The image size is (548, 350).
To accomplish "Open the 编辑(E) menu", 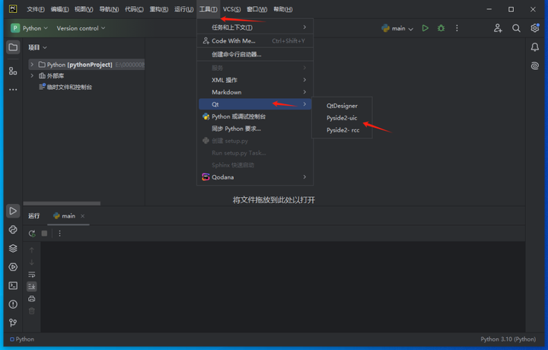I will (59, 9).
